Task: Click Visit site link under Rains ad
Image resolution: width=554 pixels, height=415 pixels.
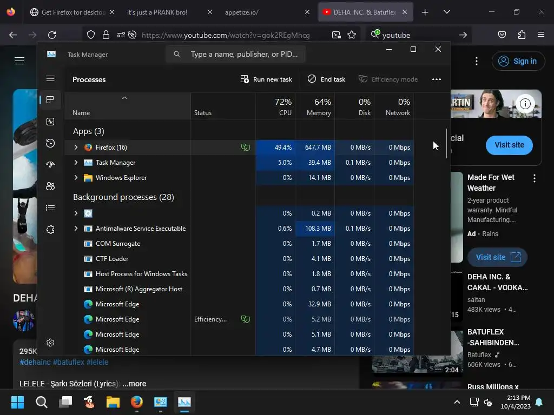Action: [498, 257]
